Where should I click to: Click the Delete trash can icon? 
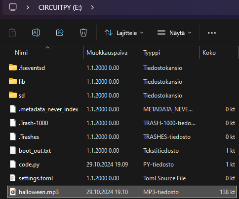(x=83, y=33)
